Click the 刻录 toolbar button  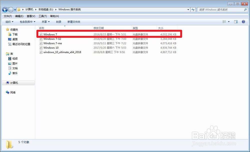tap(58, 22)
